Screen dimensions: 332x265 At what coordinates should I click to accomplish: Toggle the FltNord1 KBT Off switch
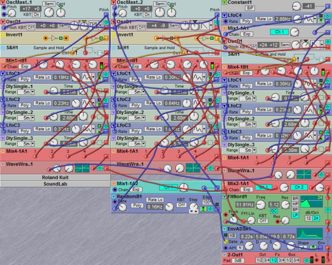[263, 221]
